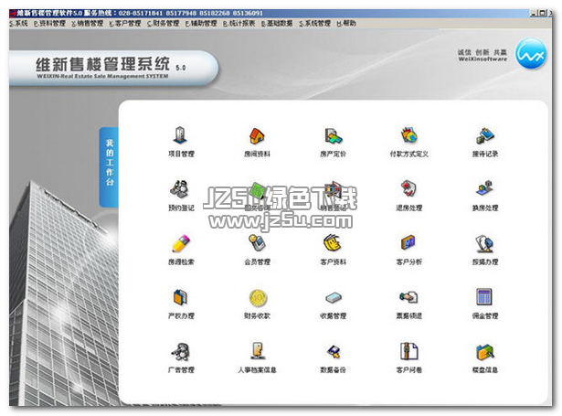Click the 维新售楼管理系统 title banner
This screenshot has height=416, width=562.
pos(113,69)
